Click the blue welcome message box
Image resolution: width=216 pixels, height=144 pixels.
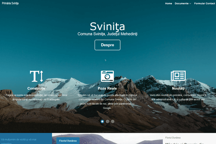(26, 139)
